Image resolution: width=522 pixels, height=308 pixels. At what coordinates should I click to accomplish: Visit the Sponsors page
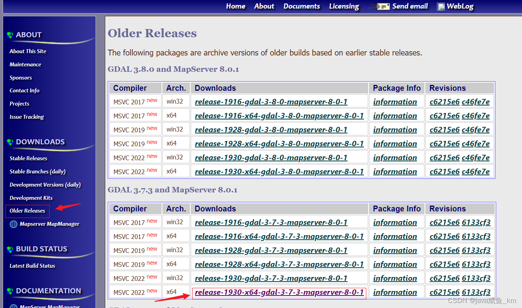[x=21, y=78]
